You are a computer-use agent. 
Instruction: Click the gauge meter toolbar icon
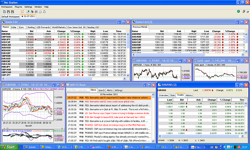coord(36,12)
